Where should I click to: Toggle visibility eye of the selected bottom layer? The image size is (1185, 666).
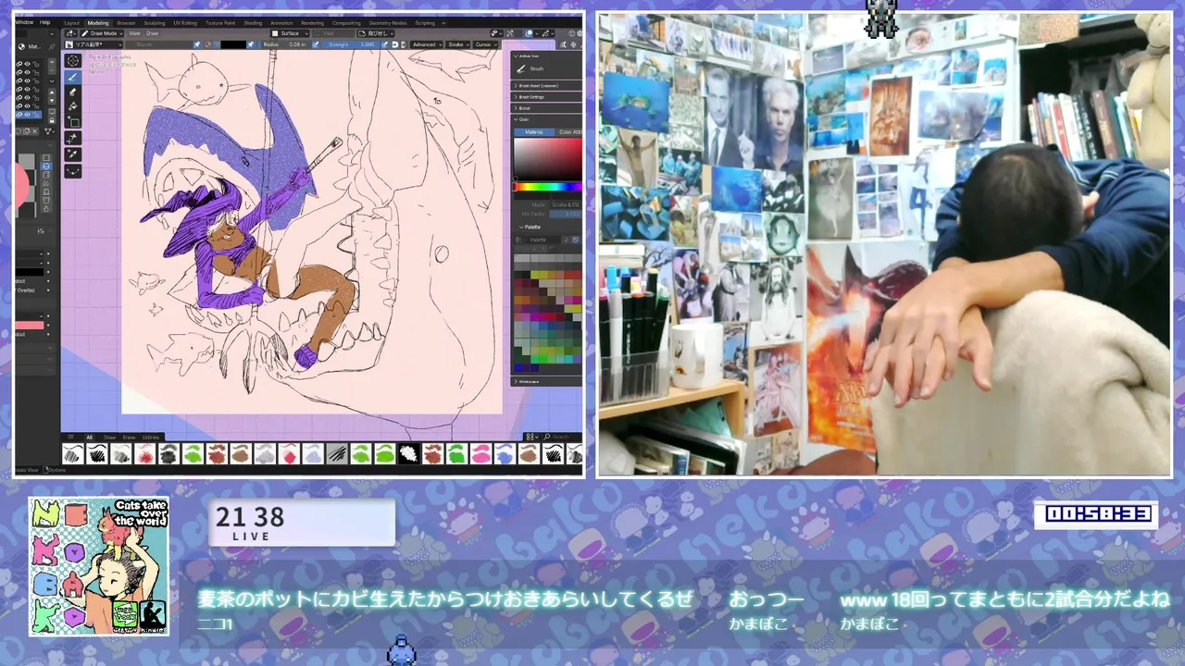28,115
